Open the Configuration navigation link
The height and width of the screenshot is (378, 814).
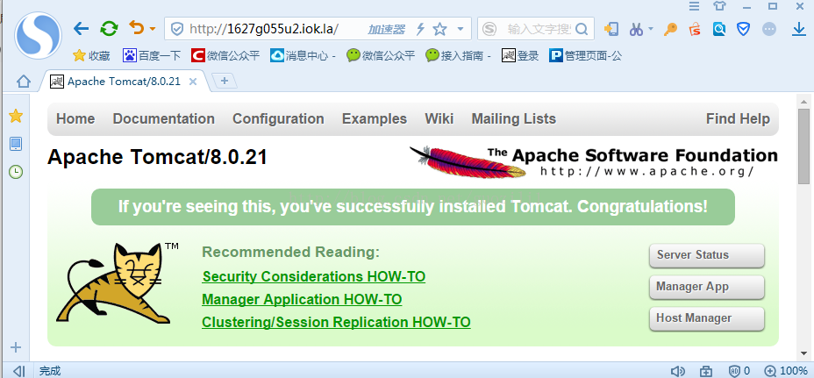[x=278, y=119]
